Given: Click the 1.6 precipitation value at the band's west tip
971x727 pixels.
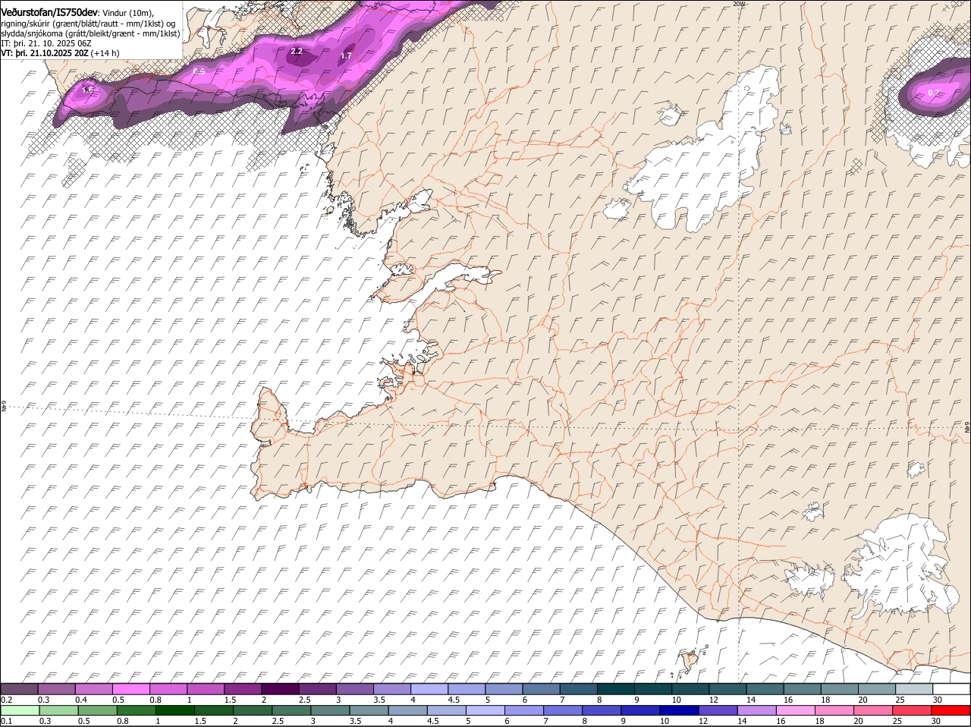Looking at the screenshot, I should coord(87,90).
